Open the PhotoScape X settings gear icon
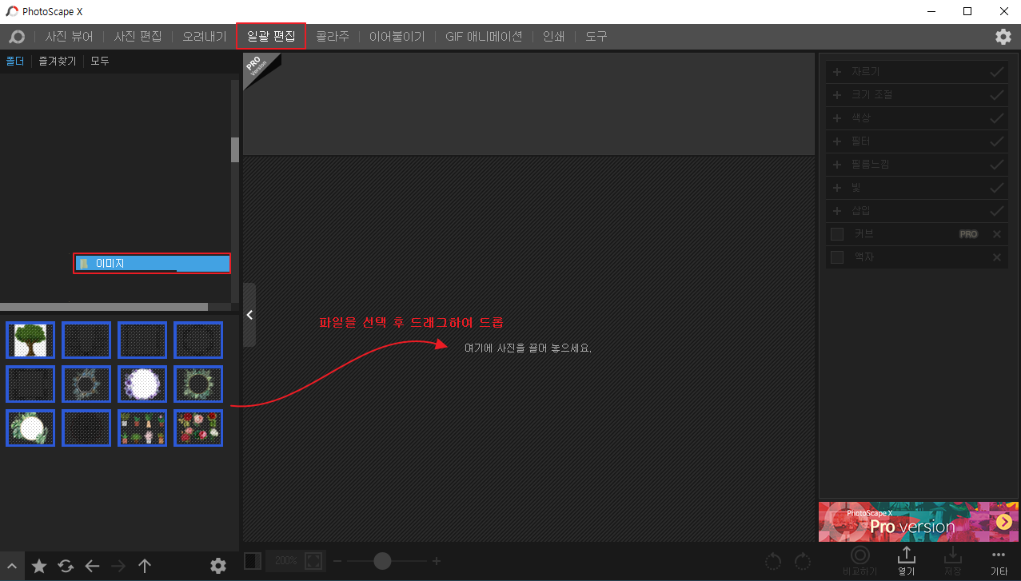Viewport: 1021px width, 581px height. coord(1003,36)
